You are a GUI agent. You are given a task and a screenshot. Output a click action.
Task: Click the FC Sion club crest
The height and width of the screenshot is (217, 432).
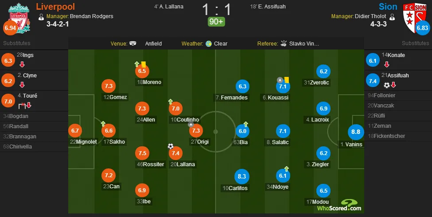coord(415,18)
